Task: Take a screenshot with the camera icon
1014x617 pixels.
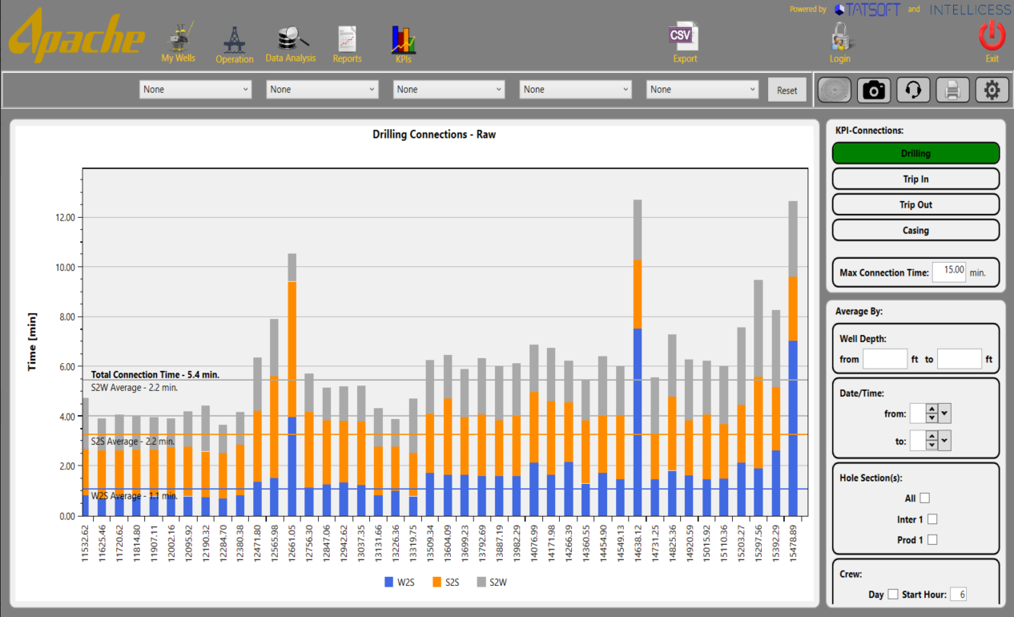Action: (874, 91)
